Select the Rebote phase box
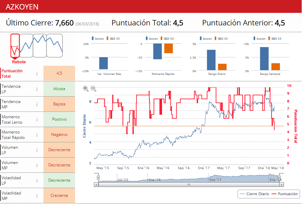Image resolution: width=302 pixels, height=204 pixels. 15,45
